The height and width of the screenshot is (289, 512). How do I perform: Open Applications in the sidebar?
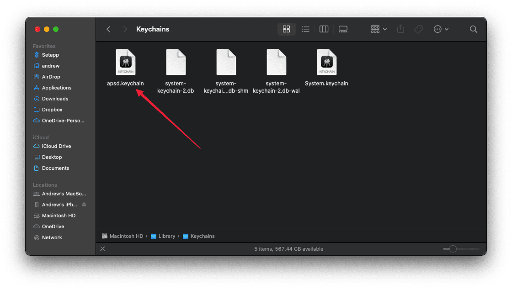coord(57,88)
